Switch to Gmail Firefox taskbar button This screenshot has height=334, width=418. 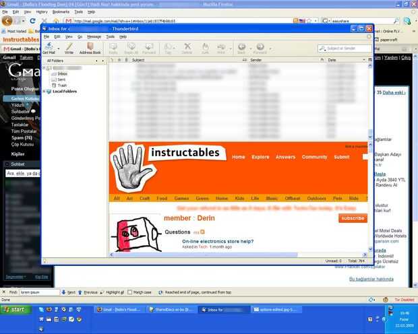pyautogui.click(x=119, y=310)
